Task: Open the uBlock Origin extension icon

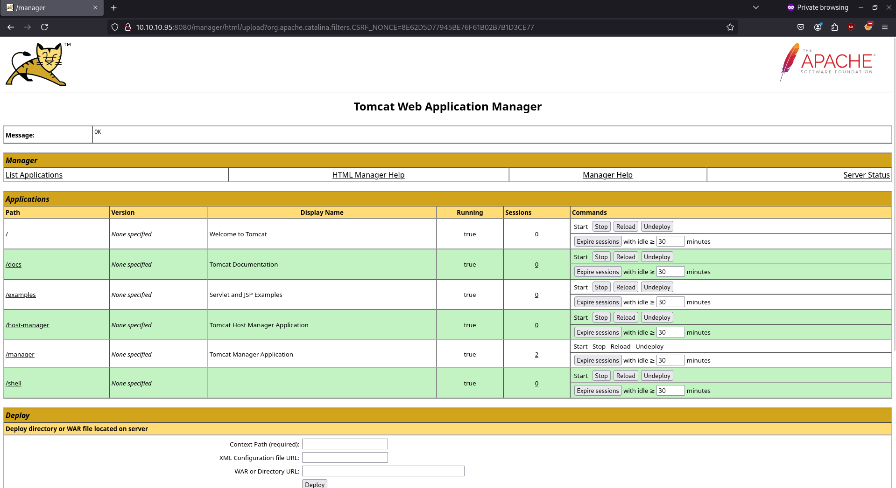Action: (x=851, y=27)
